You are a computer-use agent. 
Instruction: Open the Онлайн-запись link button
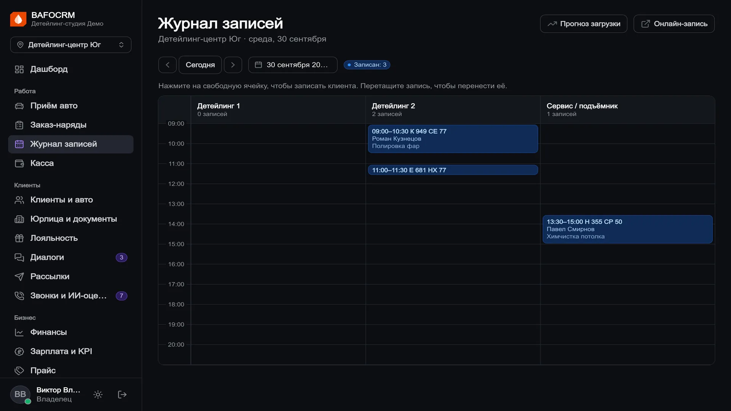(674, 24)
